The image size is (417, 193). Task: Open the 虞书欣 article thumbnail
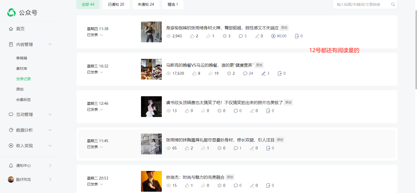151,107
